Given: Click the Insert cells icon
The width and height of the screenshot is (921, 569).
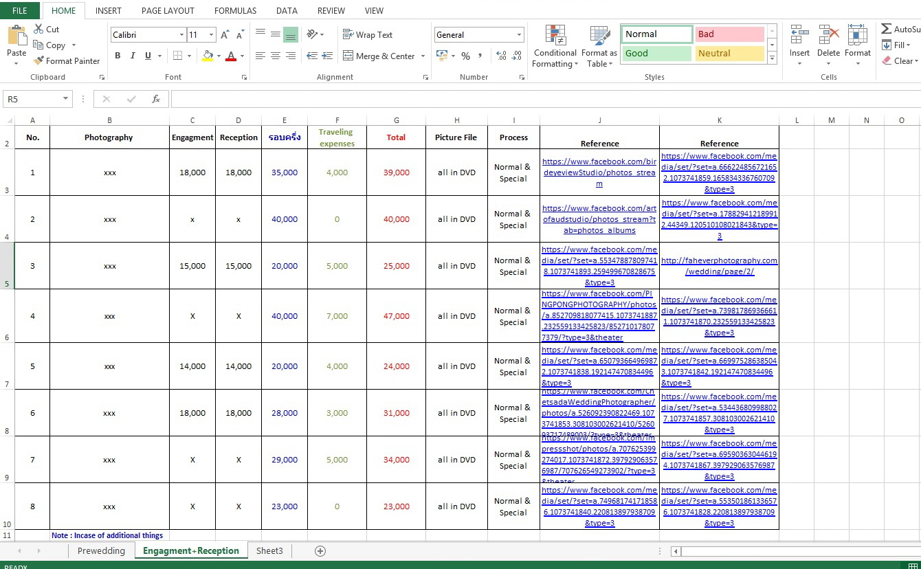Looking at the screenshot, I should pyautogui.click(x=799, y=34).
